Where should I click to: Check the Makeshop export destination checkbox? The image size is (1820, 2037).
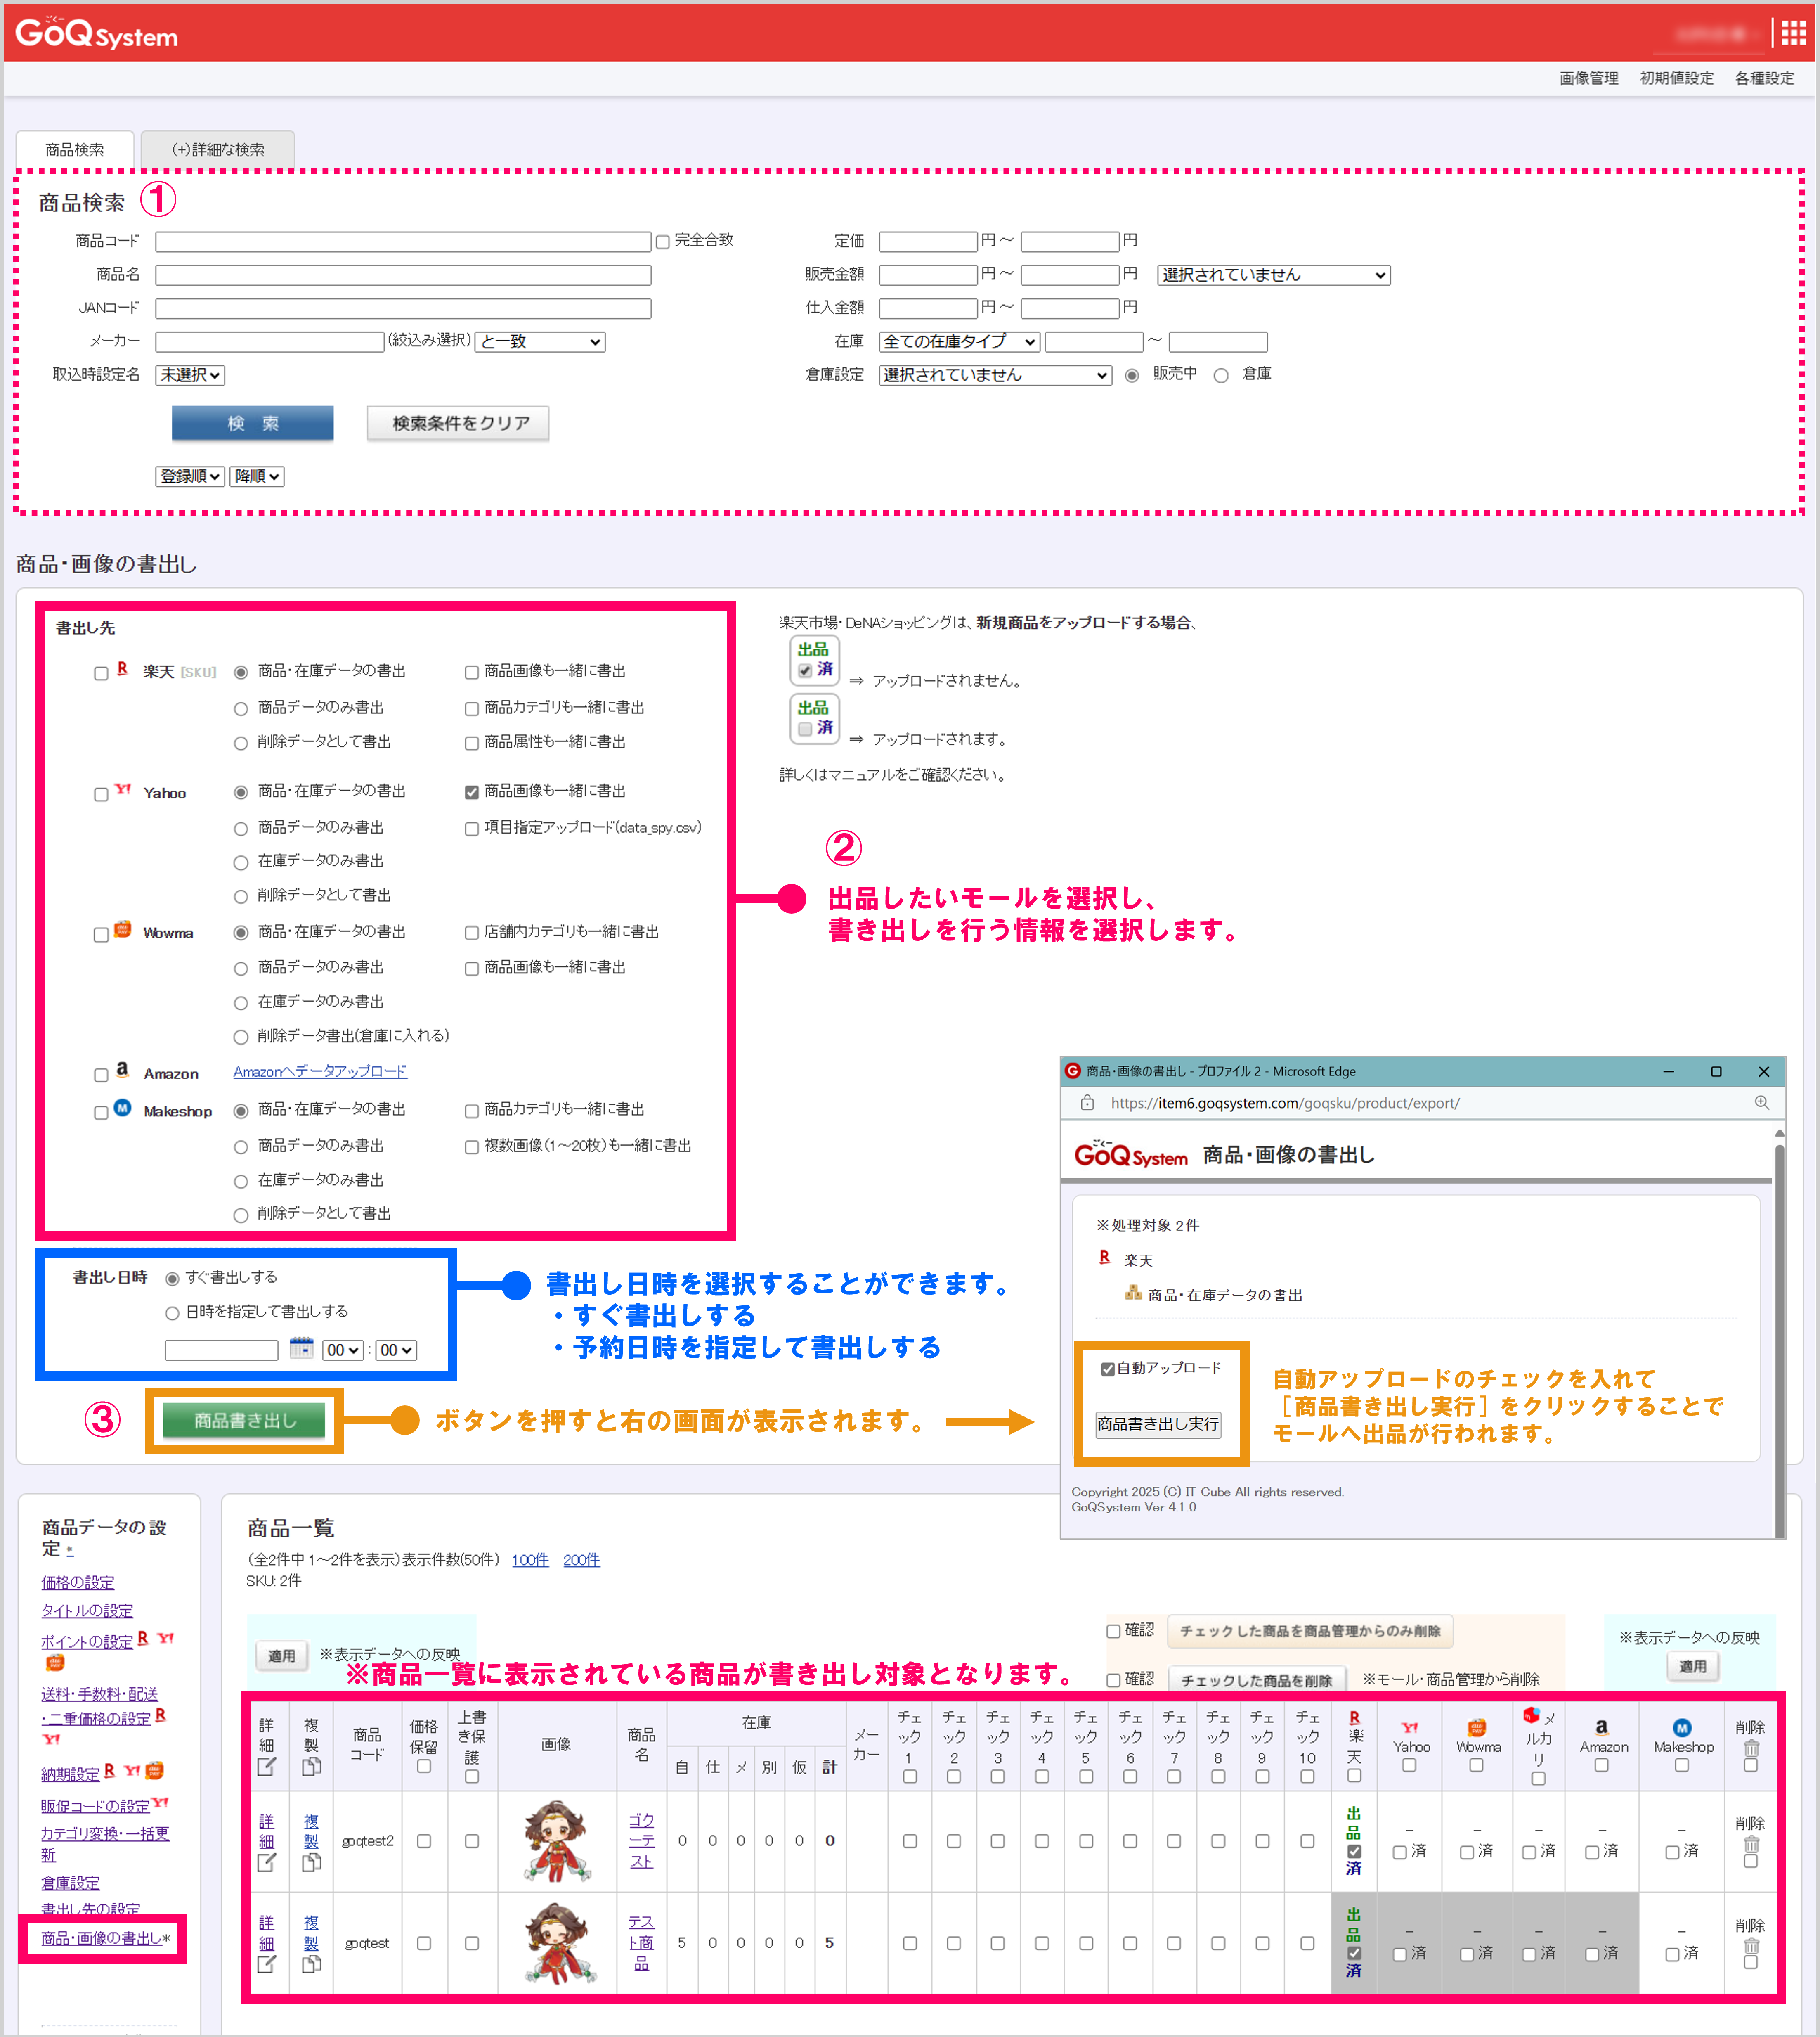101,1113
